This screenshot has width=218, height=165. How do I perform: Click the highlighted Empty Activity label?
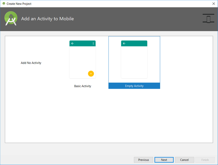click(134, 86)
